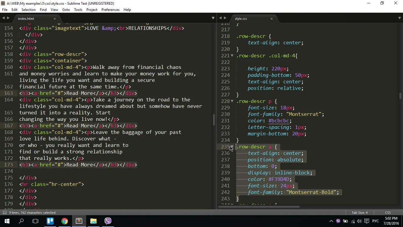Screen dimensions: 403x227
Task: Open Sublime Text taskbar icon
Action: coord(79,221)
